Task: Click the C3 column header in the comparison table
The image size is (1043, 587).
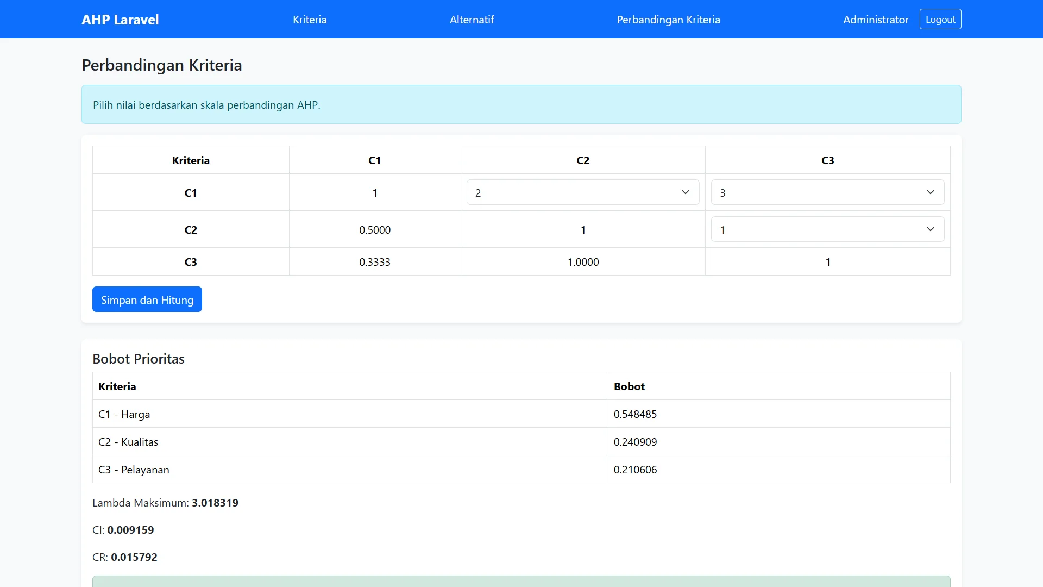Action: click(827, 160)
